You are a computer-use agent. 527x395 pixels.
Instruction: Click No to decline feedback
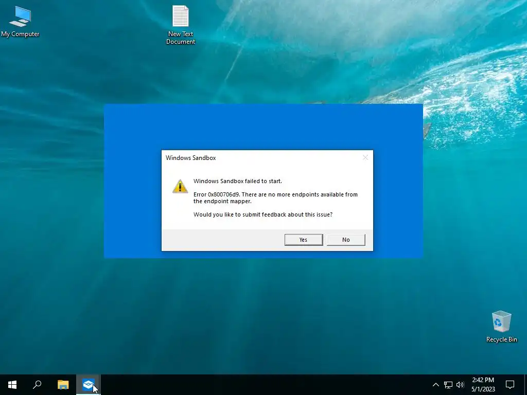[346, 240]
